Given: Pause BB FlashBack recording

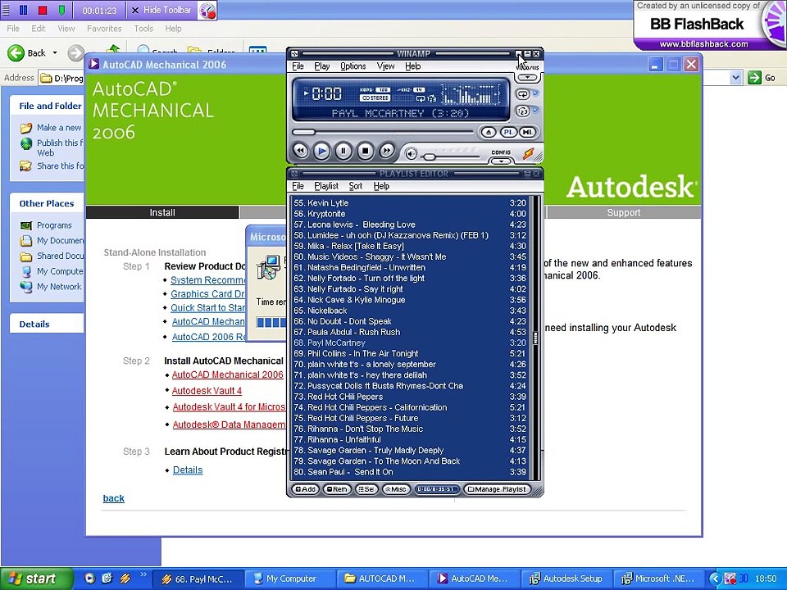Looking at the screenshot, I should pos(23,10).
